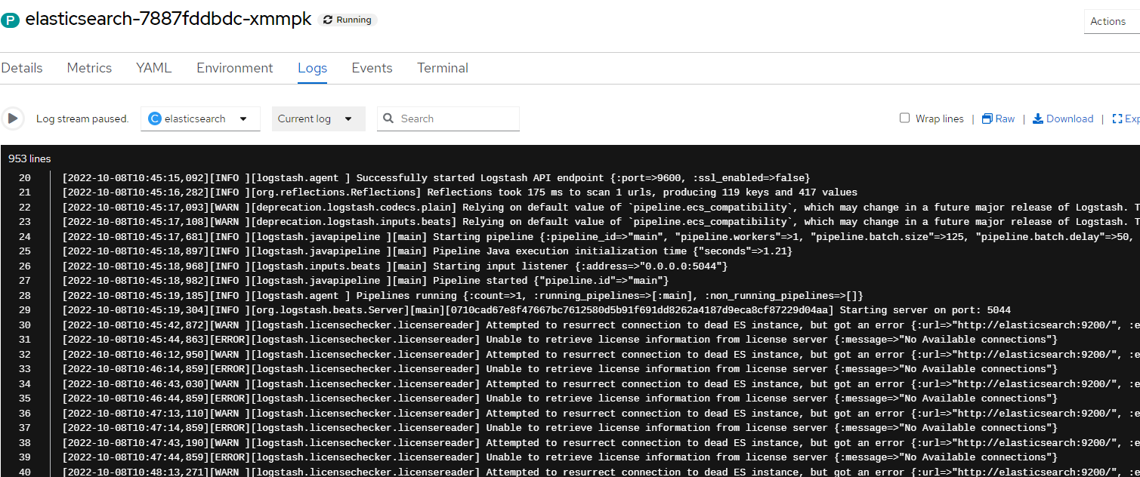Screen dimensions: 1140x477
Task: Click log line 29 Starting server on port
Action: pos(536,310)
